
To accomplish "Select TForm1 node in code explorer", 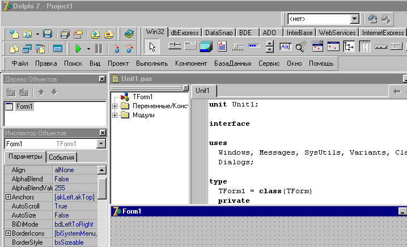I will [142, 97].
